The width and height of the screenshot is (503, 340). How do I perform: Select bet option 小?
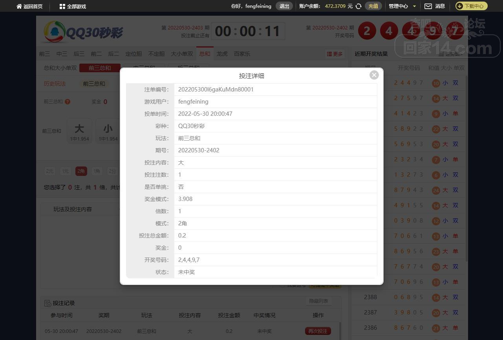tap(108, 131)
